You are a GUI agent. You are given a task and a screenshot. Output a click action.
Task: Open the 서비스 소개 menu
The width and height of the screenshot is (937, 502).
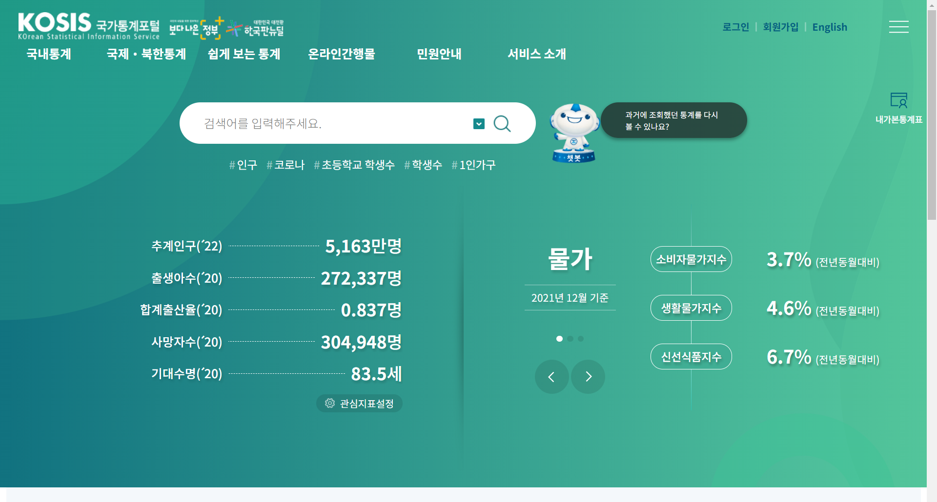pos(537,54)
